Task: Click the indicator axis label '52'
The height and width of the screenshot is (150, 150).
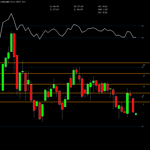Action: click(x=142, y=26)
